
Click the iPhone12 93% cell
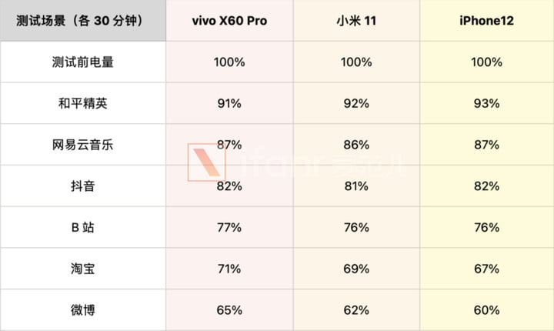(x=487, y=104)
